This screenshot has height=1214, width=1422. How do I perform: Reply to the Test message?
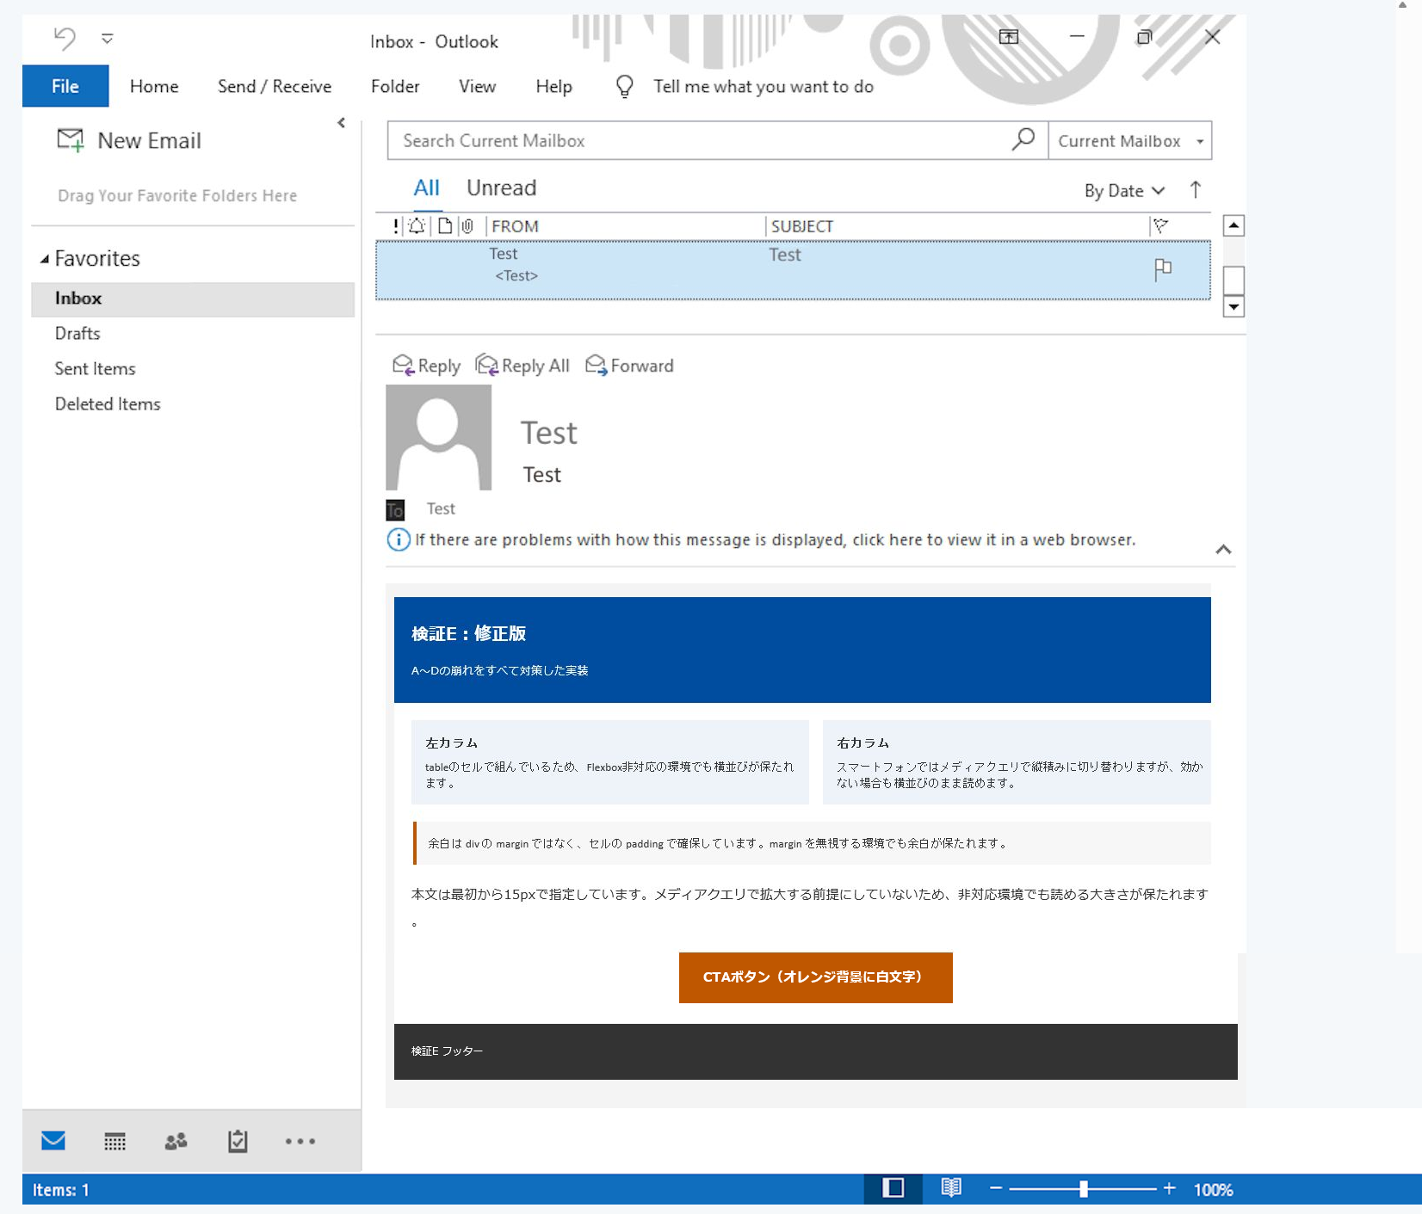pos(427,366)
